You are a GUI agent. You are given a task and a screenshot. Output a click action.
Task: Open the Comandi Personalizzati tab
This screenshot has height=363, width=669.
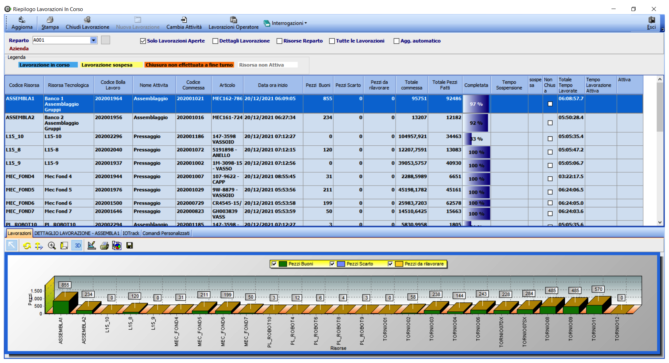(166, 233)
